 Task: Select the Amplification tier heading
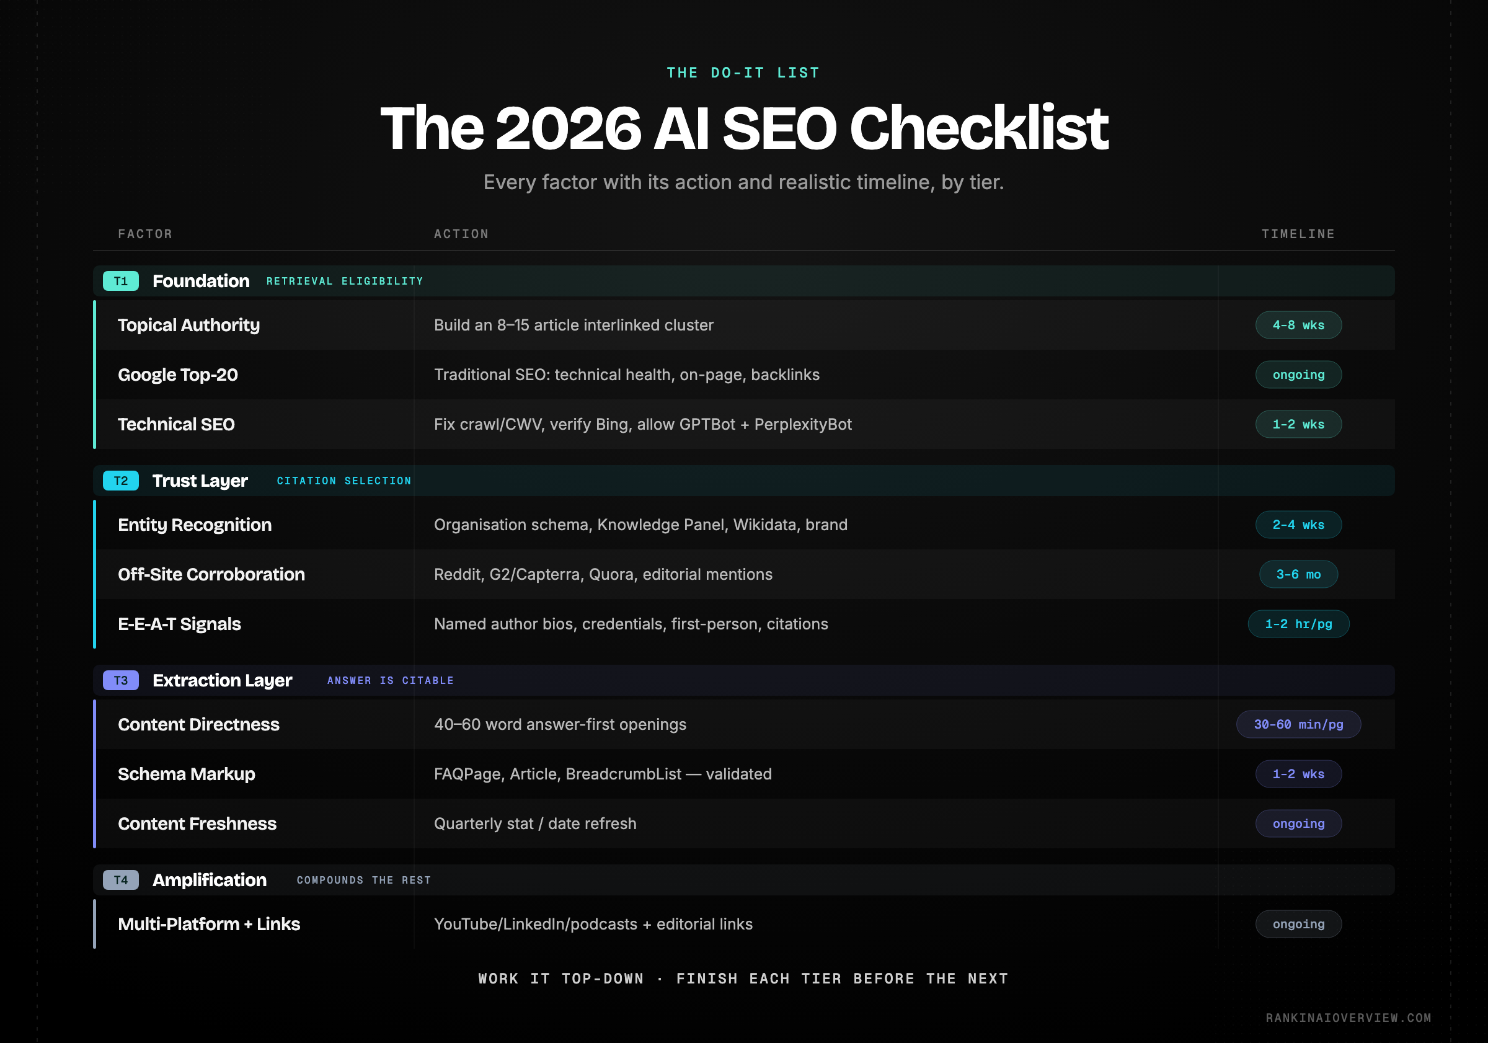click(210, 880)
